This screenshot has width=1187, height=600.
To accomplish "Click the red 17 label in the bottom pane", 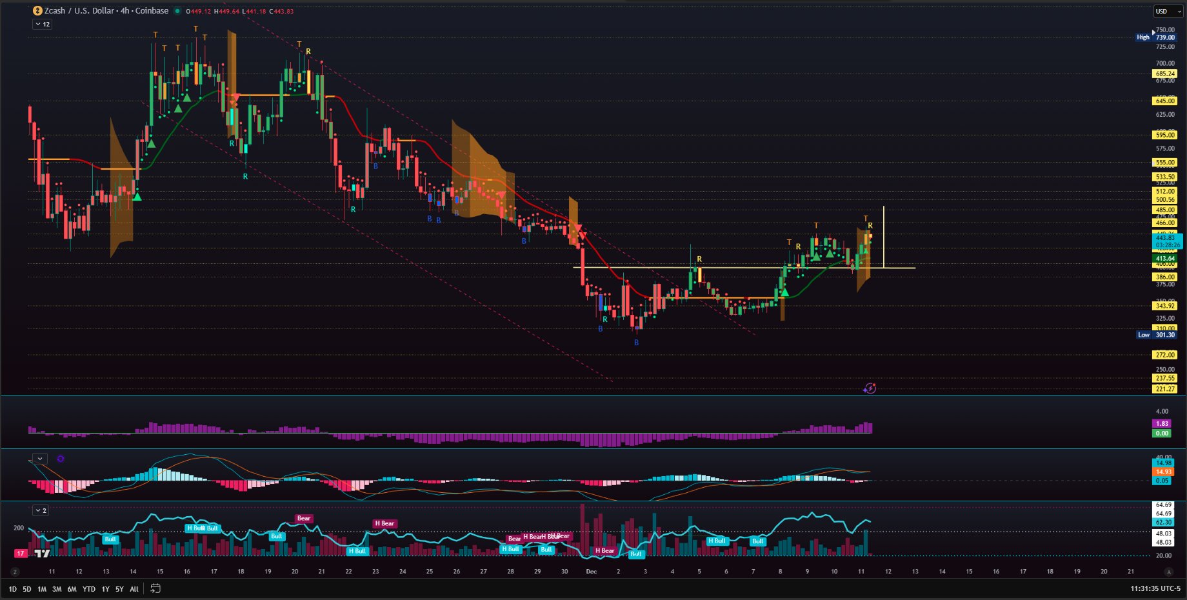I will pyautogui.click(x=21, y=554).
